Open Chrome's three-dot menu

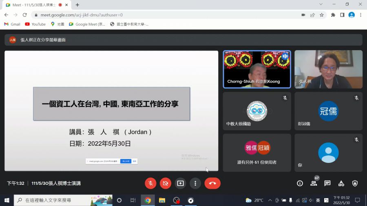[x=360, y=15]
